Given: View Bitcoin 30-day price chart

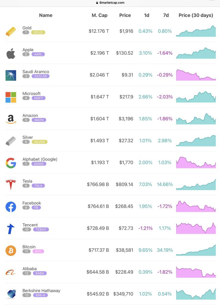Looking at the screenshot, I should (196, 250).
